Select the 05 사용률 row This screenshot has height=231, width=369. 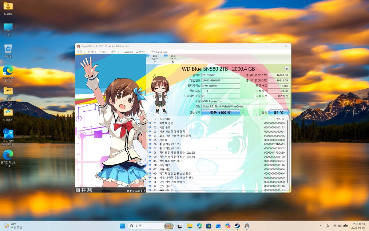click(217, 140)
